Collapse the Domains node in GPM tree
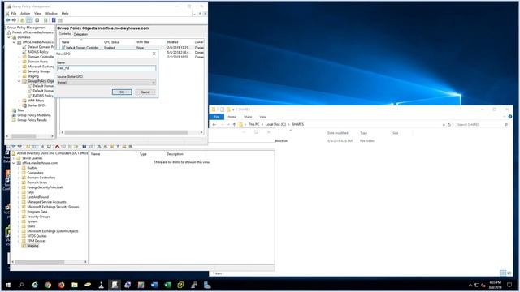 (9, 37)
